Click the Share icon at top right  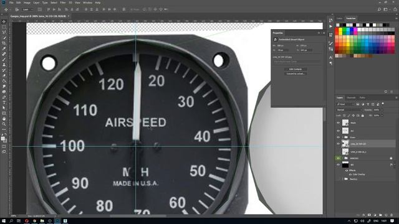[x=395, y=9]
